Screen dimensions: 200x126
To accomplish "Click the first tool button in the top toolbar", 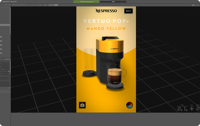I will point(13,5).
